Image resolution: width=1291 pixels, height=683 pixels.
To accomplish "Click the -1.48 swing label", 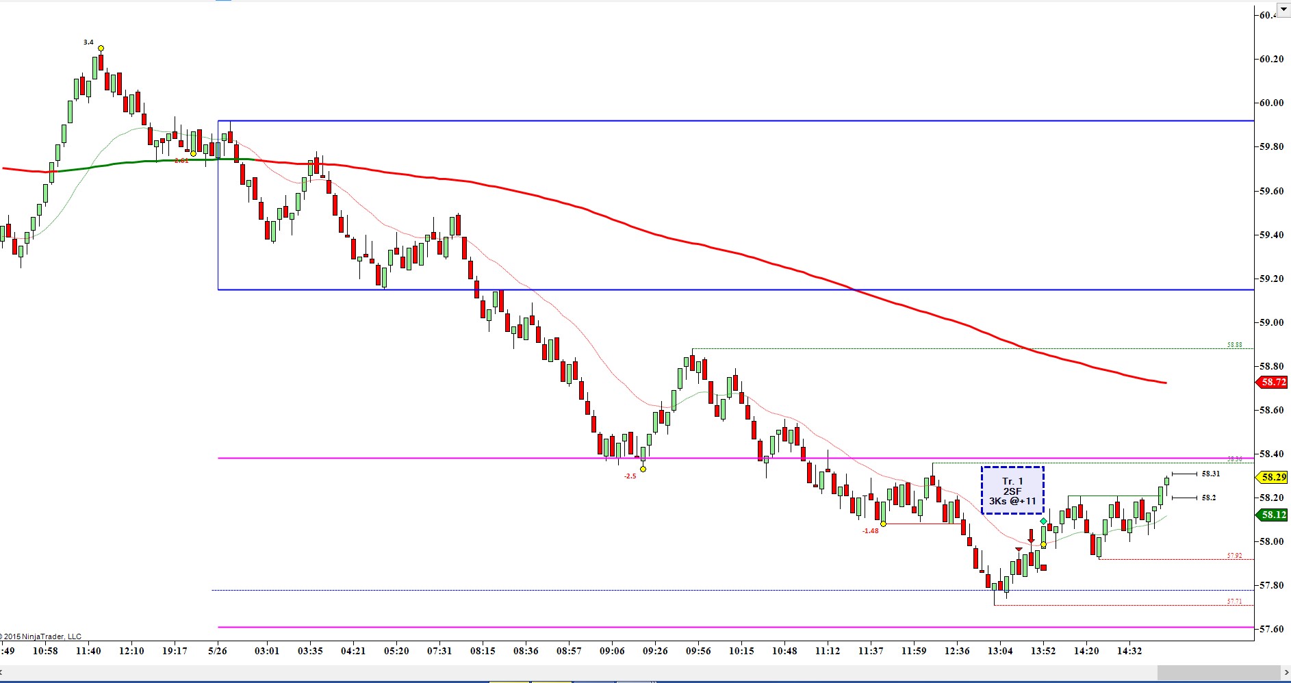I will click(x=870, y=531).
